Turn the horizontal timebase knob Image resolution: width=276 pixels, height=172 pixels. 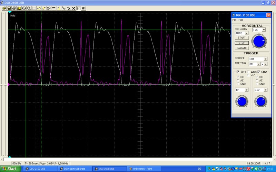point(259,41)
